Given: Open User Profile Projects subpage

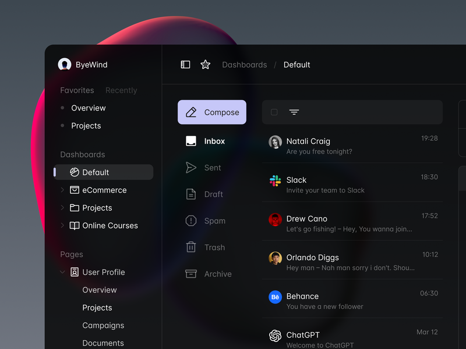Looking at the screenshot, I should 97,308.
